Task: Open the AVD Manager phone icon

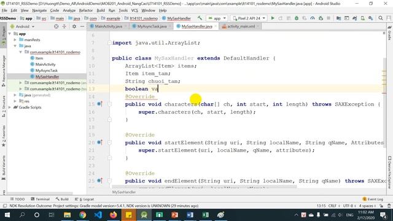Action: point(363,18)
